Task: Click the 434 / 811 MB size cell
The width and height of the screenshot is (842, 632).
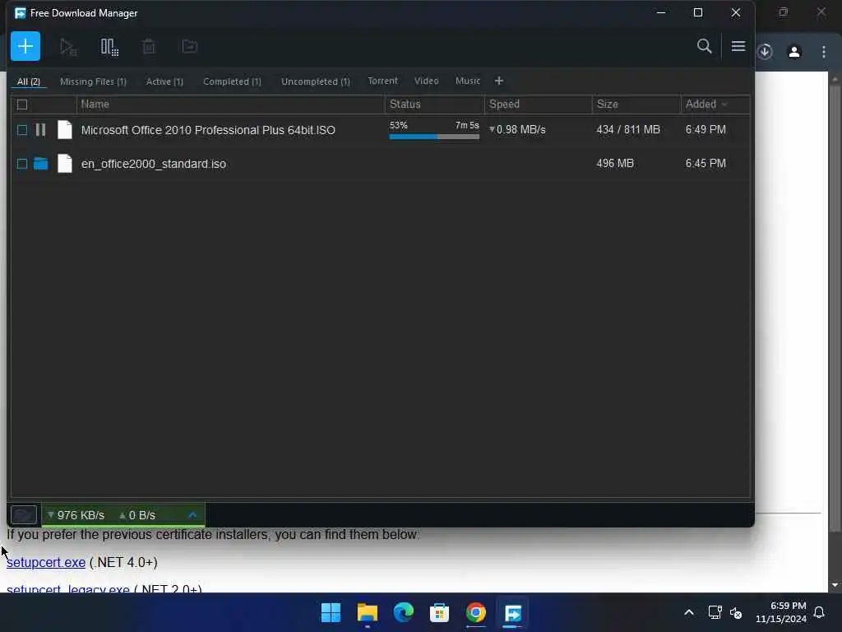Action: 628,129
